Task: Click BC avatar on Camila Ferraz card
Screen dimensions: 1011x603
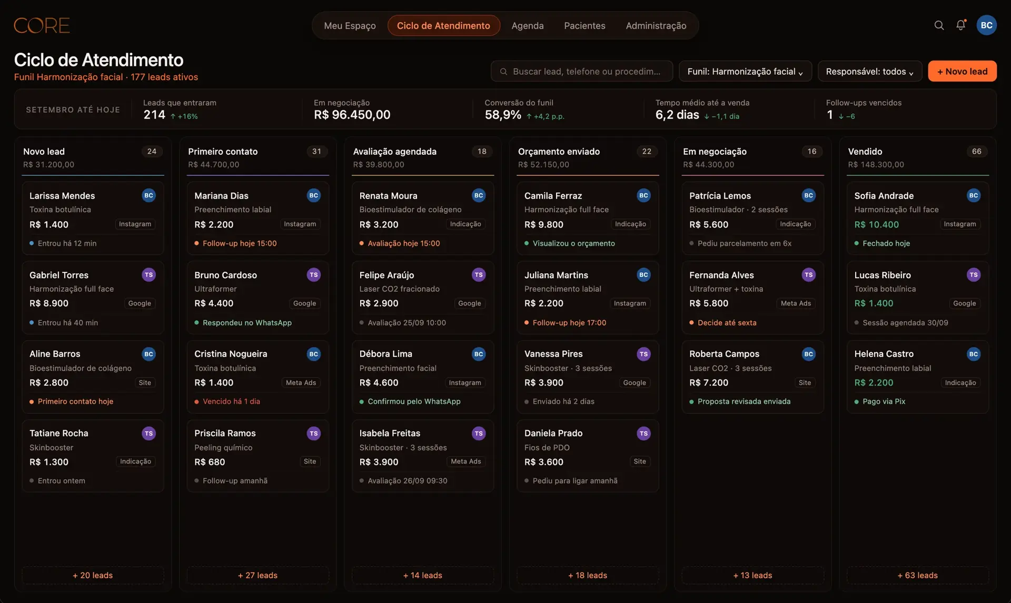Action: pos(643,195)
